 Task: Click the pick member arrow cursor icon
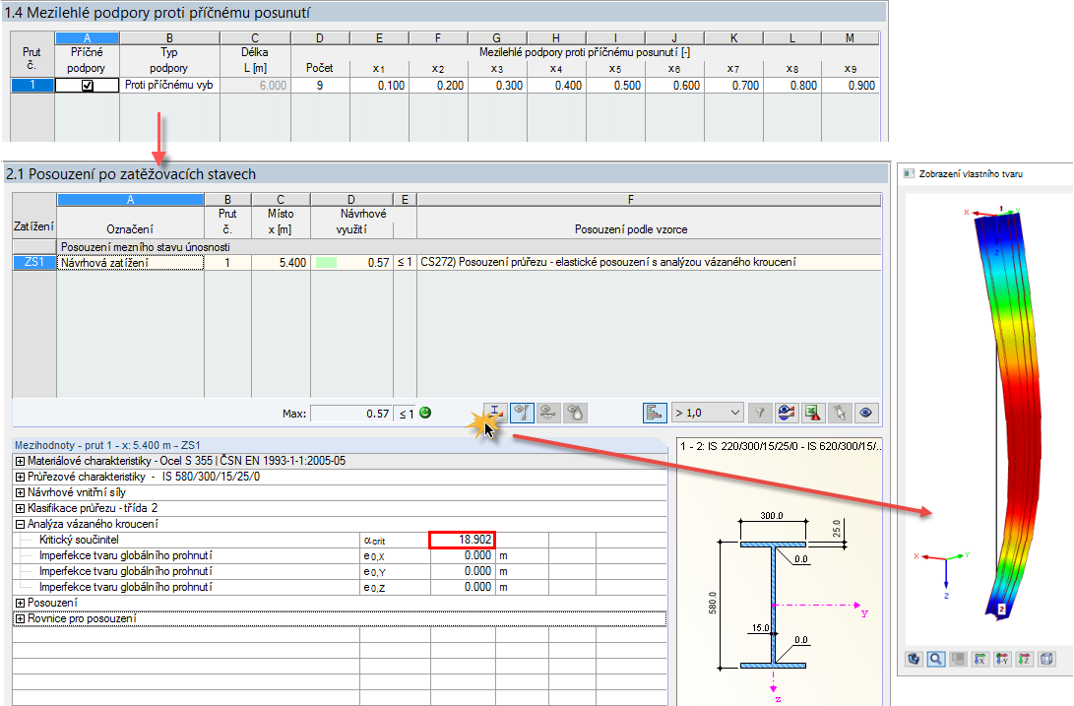pos(840,413)
